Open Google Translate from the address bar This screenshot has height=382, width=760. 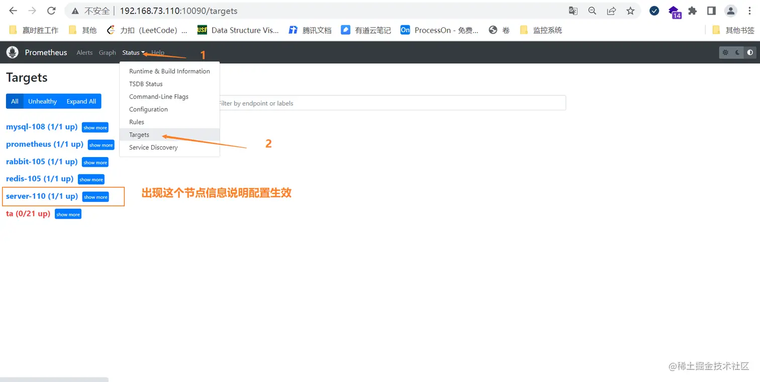pyautogui.click(x=573, y=11)
